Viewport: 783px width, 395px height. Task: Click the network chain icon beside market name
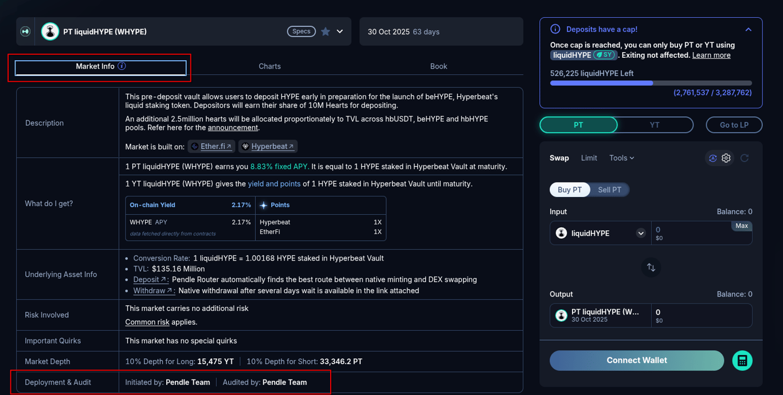[x=25, y=31]
